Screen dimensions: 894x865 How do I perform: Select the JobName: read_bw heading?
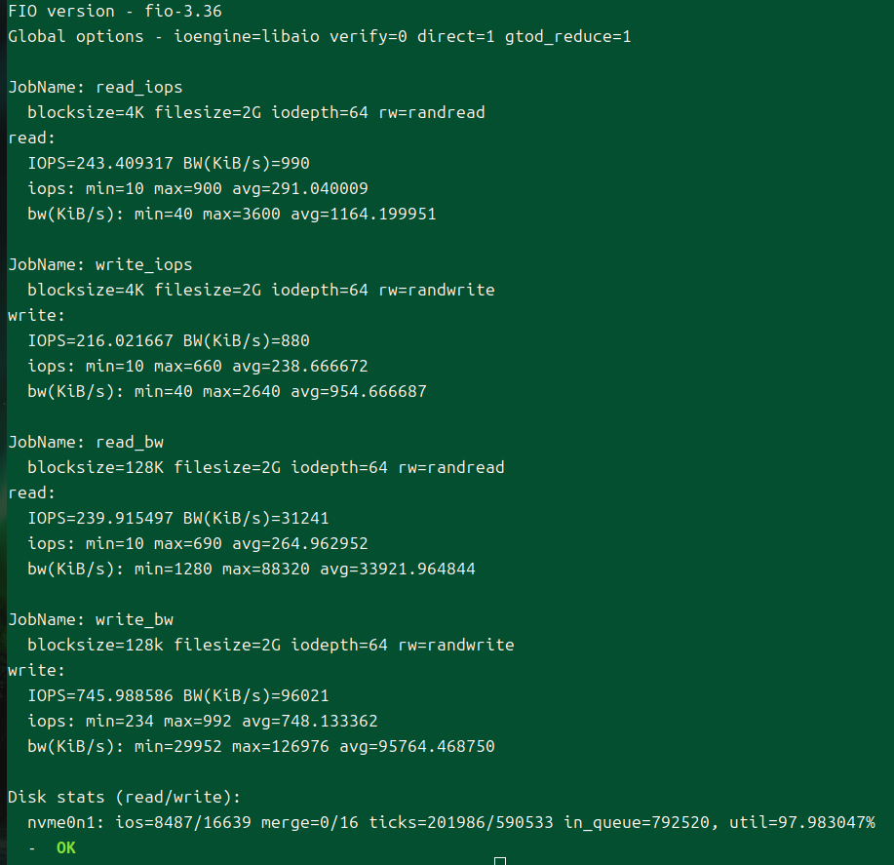point(86,442)
